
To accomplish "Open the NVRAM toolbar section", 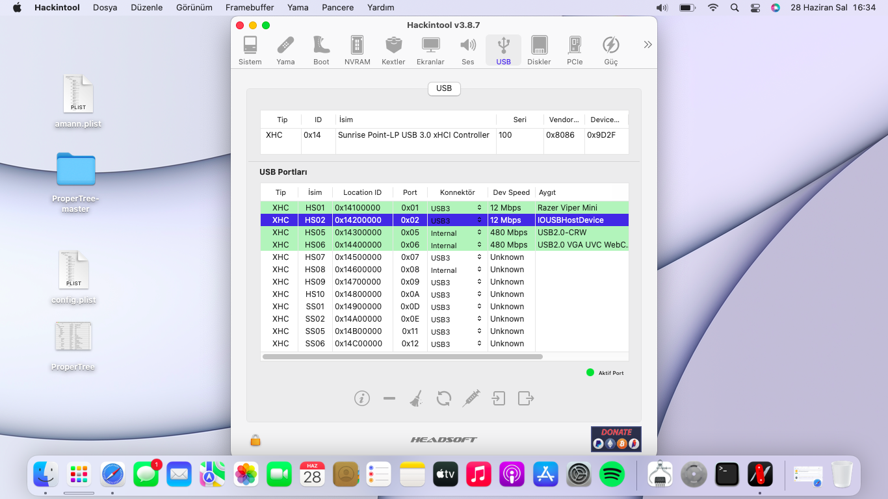I will pyautogui.click(x=357, y=51).
